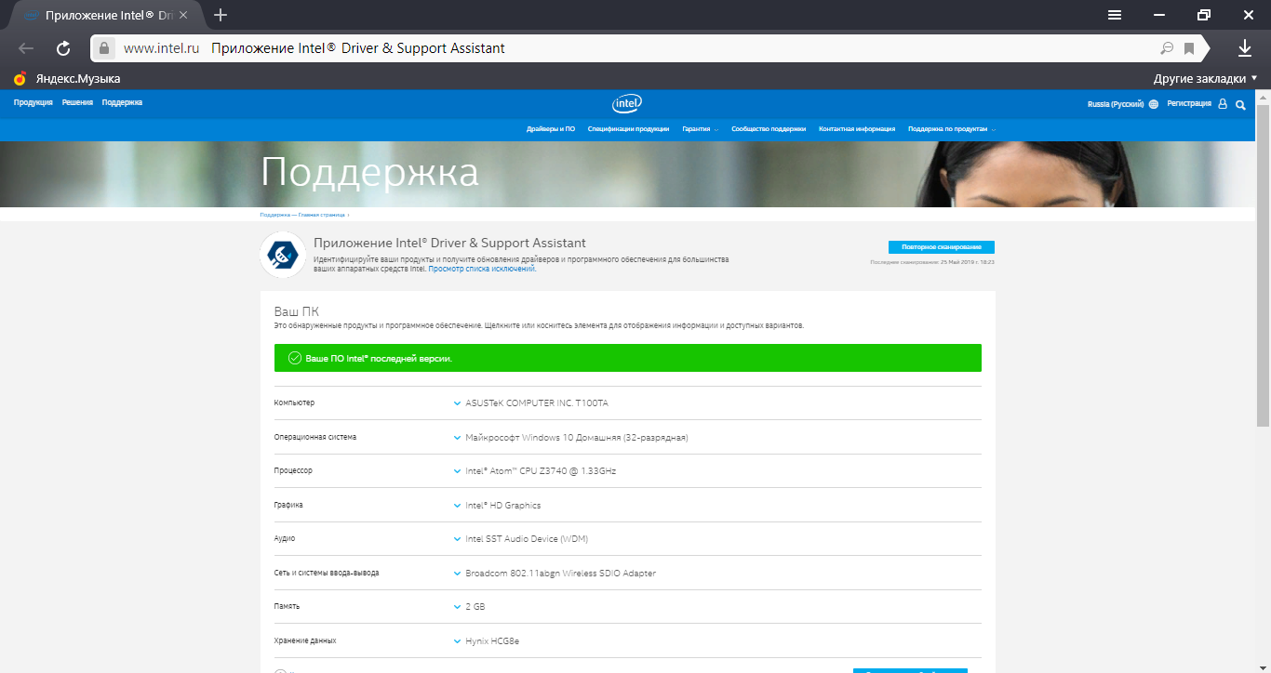Click the padlock site security icon

[x=104, y=48]
